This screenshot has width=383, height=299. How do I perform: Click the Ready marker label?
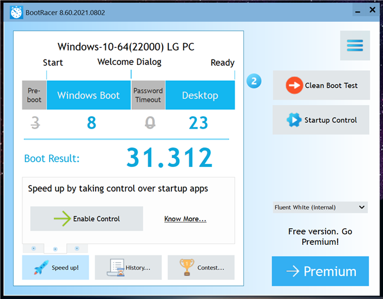[x=222, y=63]
